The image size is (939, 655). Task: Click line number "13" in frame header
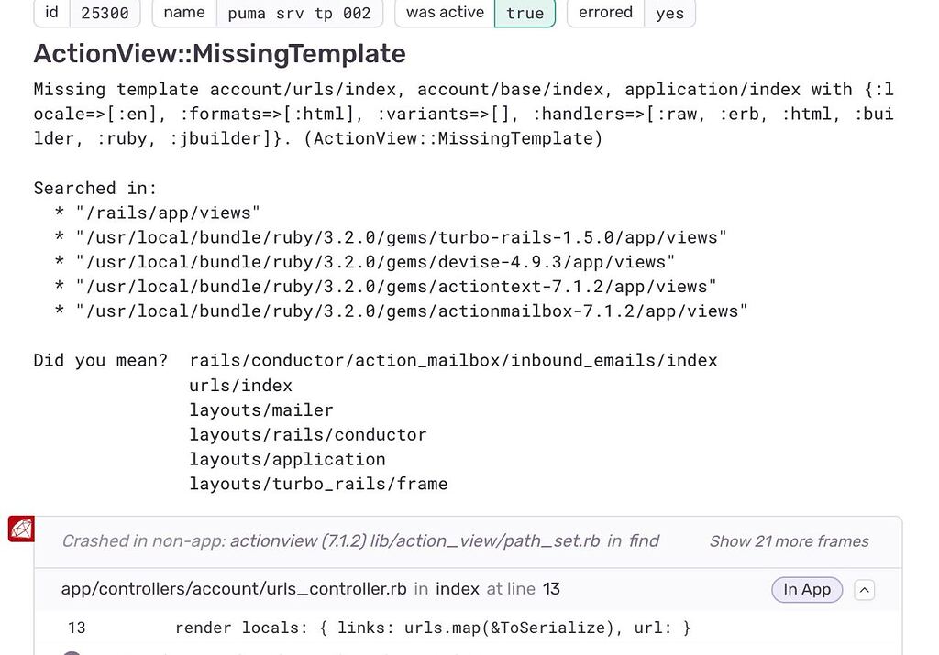(551, 589)
